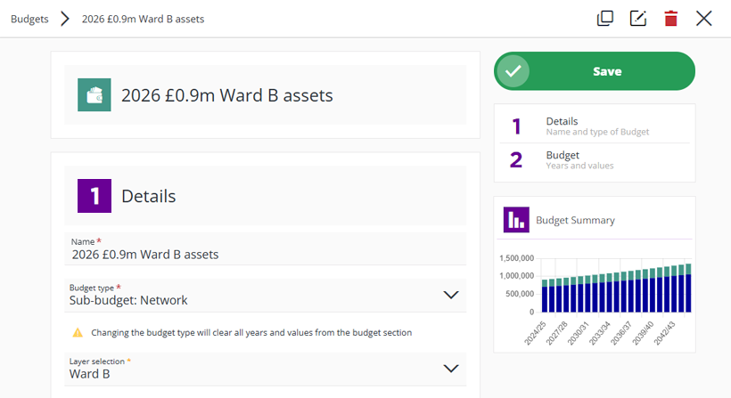Image resolution: width=731 pixels, height=398 pixels.
Task: Click the Budget Summary bar chart icon
Action: [x=516, y=220]
